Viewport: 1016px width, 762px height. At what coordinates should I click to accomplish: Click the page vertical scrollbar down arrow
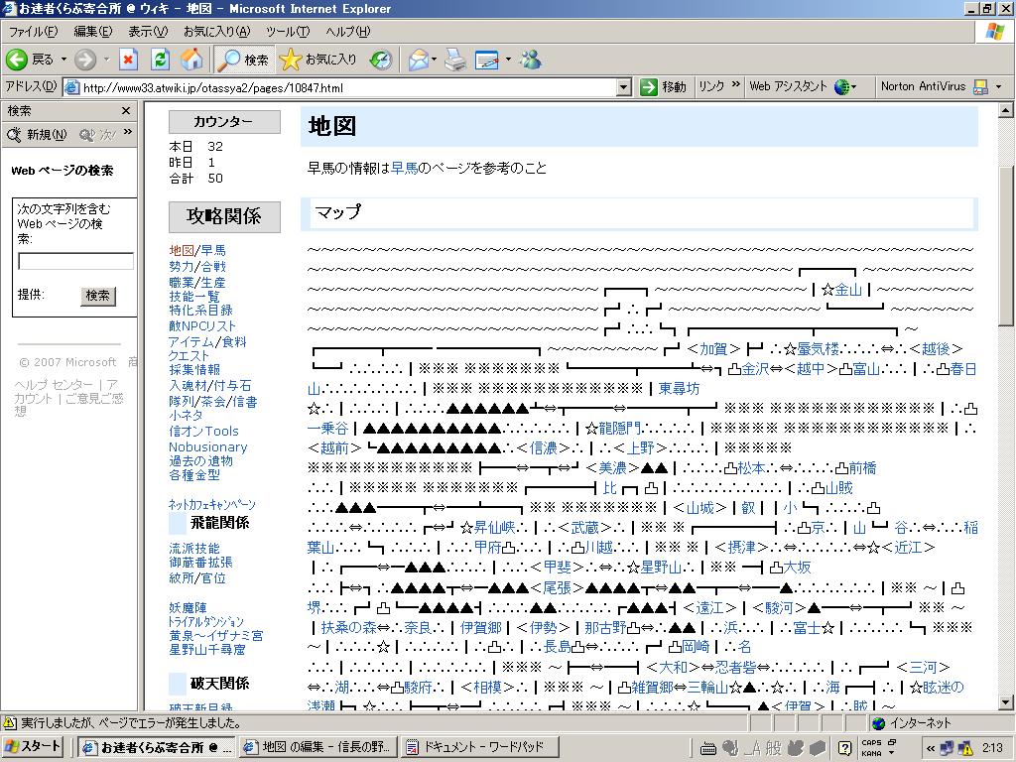pos(1006,701)
